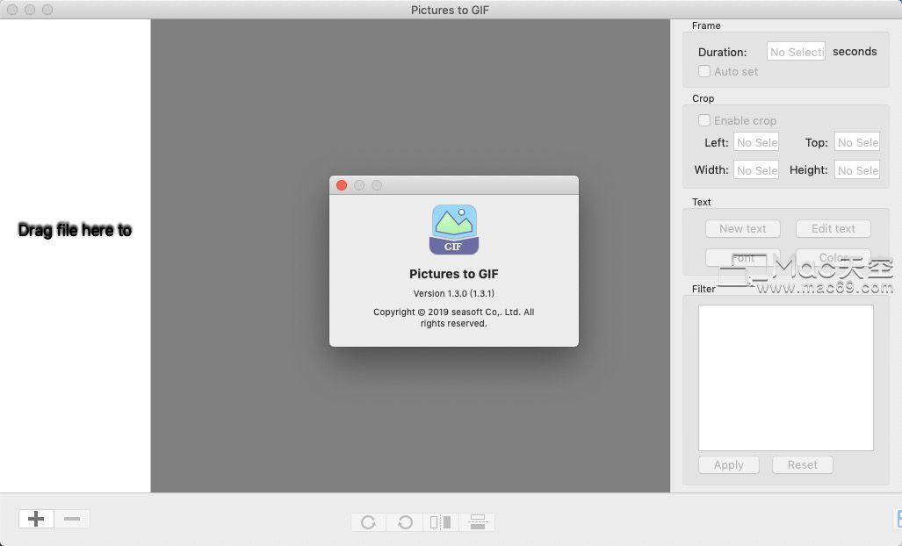Click the Pictures to GIF app icon in About dialog

[454, 229]
